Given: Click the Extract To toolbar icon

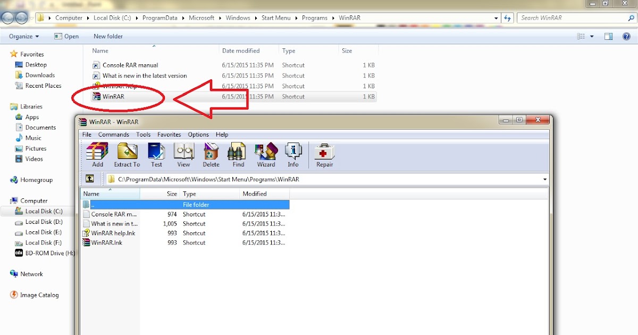Looking at the screenshot, I should point(127,155).
